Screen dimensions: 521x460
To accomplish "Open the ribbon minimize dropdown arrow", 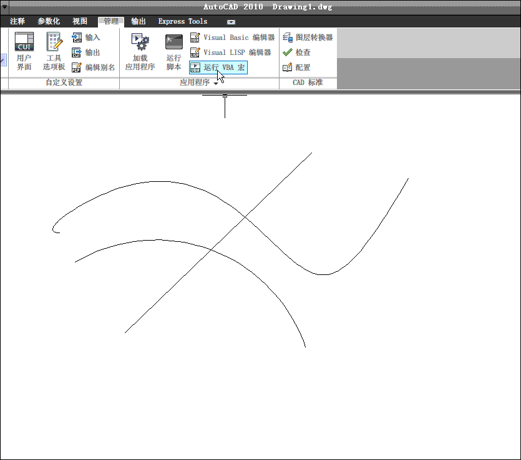I will tap(231, 22).
